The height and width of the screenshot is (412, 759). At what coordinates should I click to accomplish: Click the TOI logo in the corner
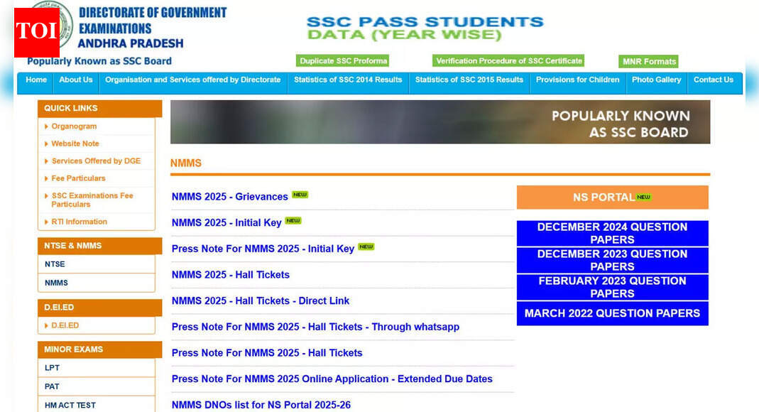tap(38, 31)
